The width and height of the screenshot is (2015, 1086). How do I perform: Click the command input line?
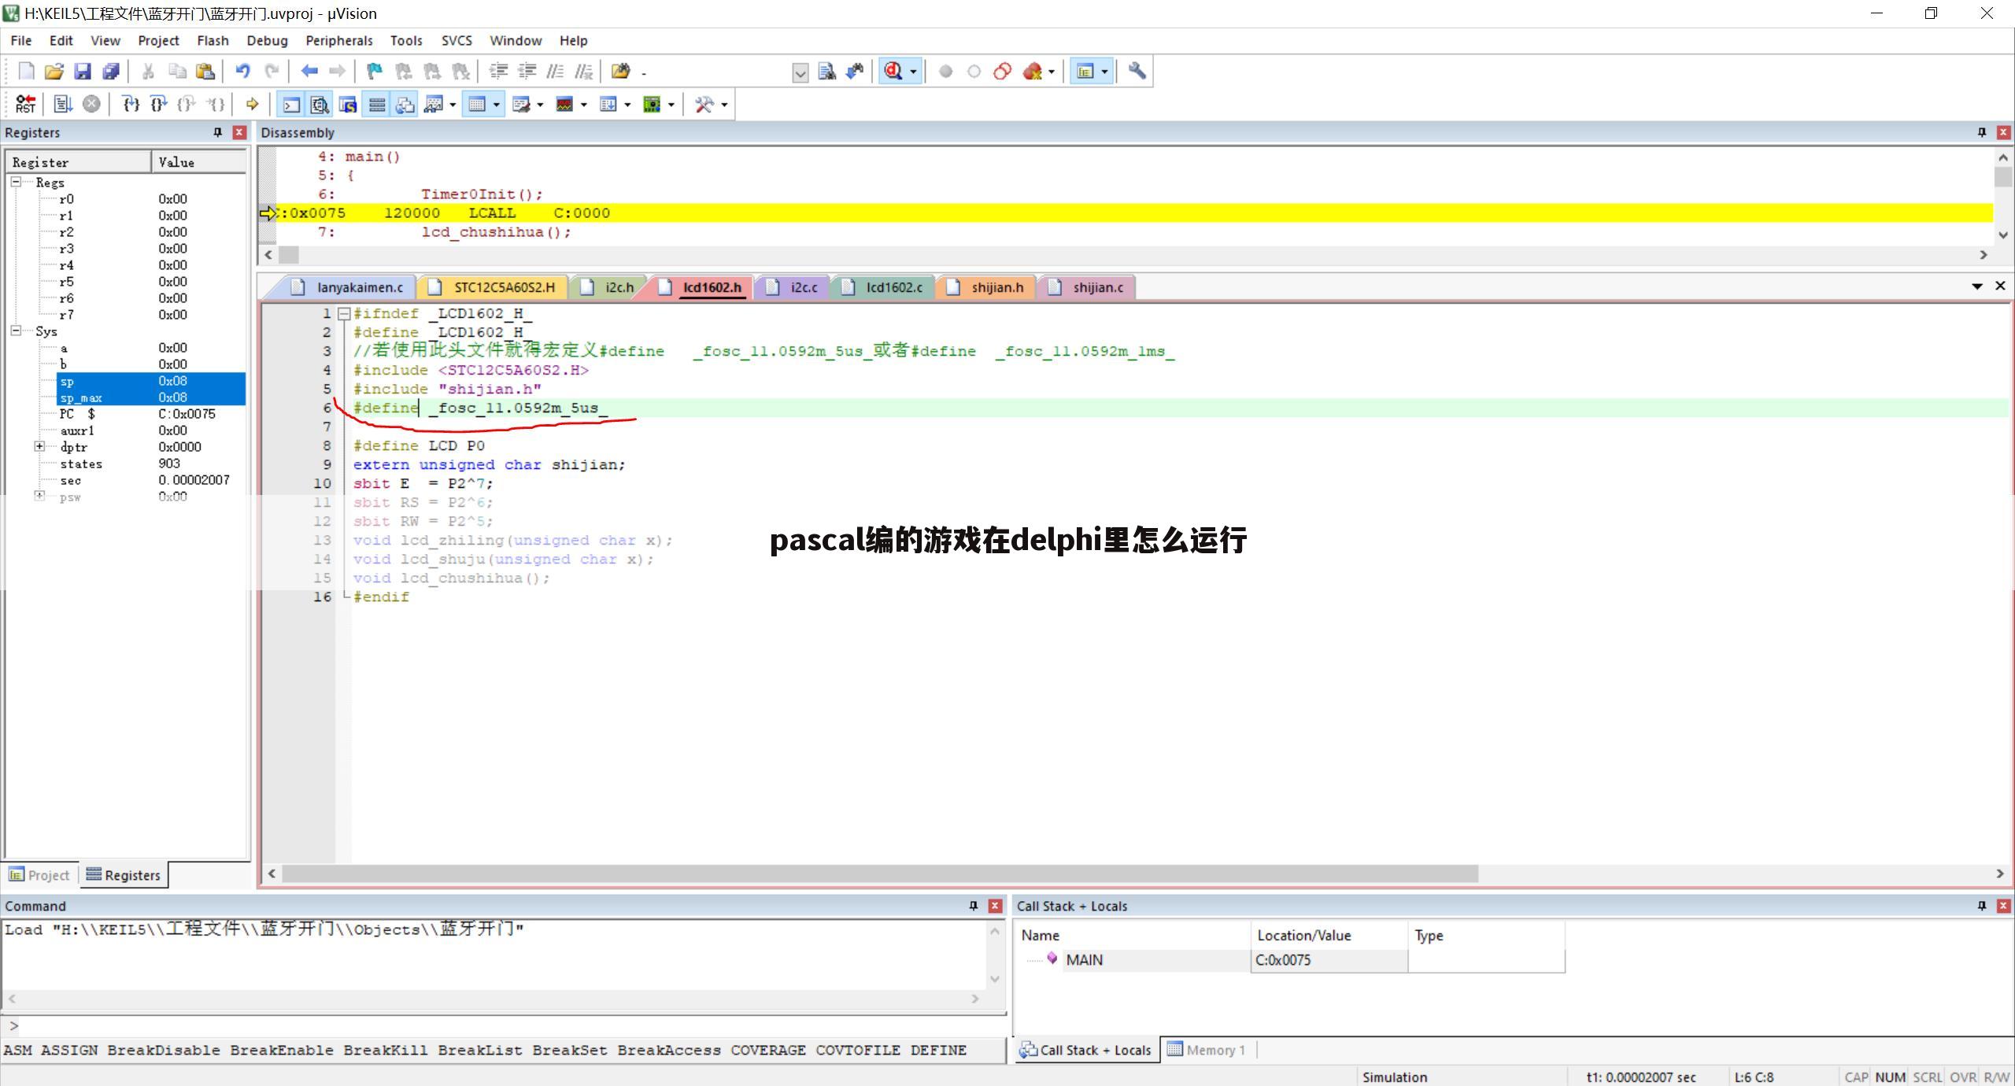pyautogui.click(x=504, y=1025)
